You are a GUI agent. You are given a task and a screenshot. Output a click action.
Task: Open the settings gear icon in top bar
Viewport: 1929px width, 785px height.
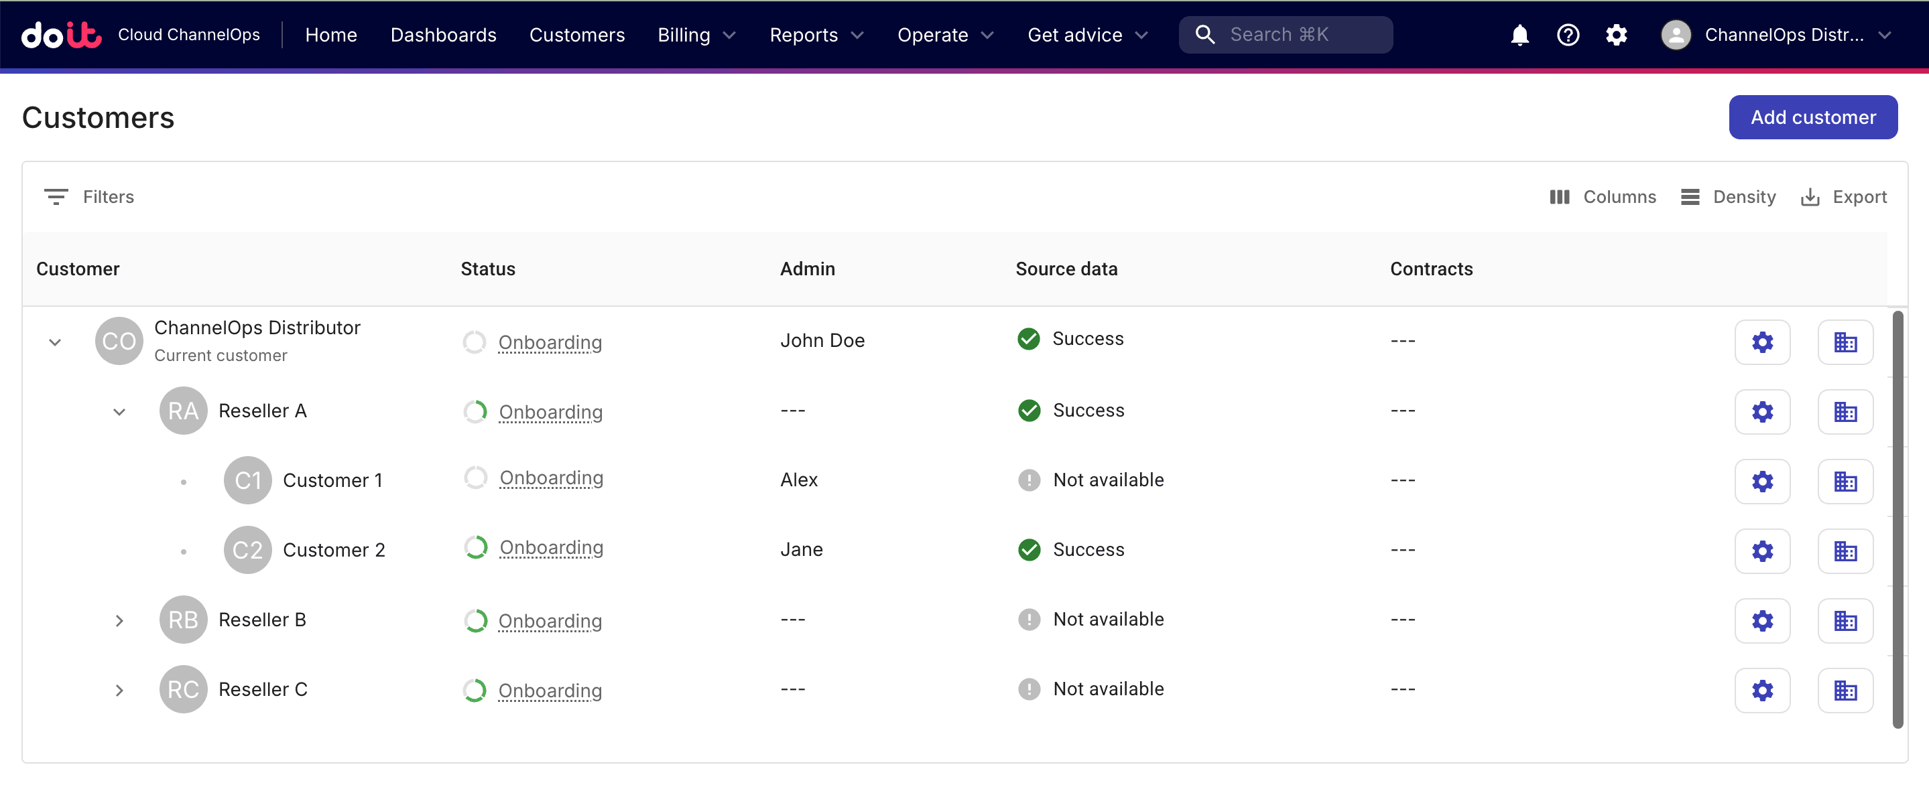[x=1617, y=34]
